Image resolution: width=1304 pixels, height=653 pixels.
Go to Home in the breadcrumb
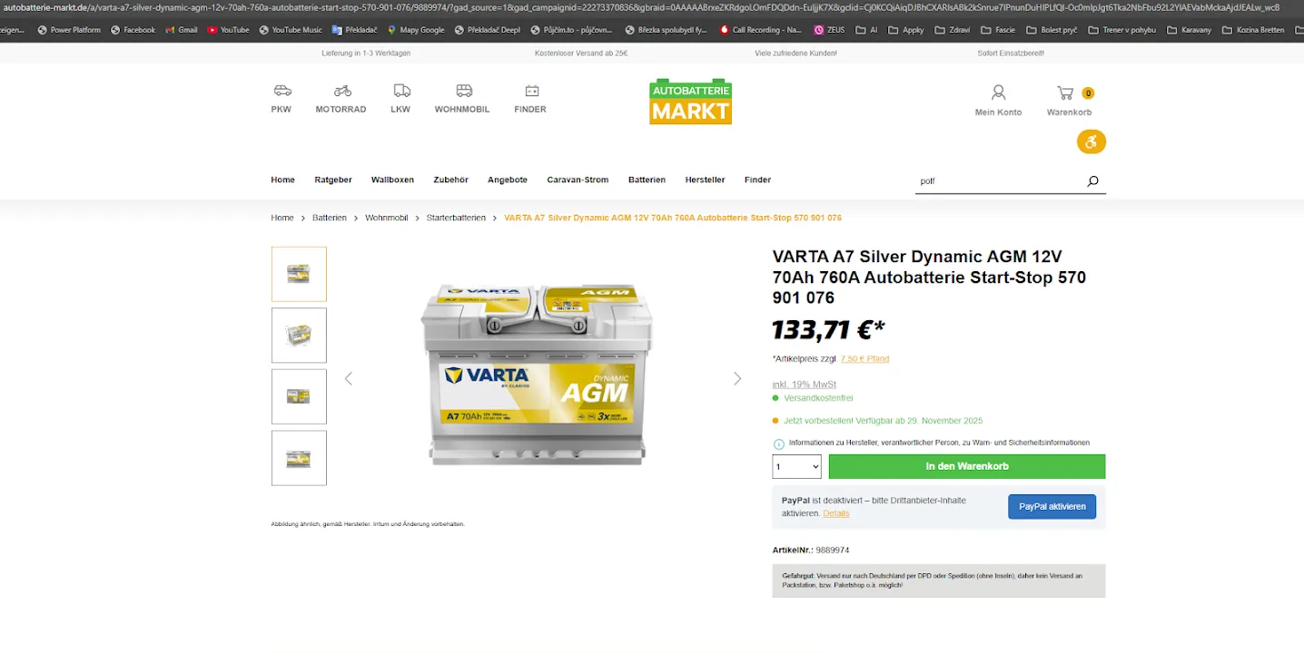pos(282,218)
